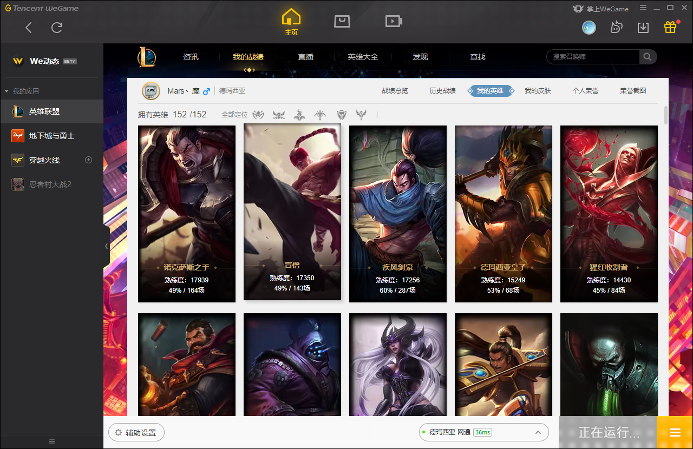Viewport: 693px width, 449px height.
Task: Open the 查找 tab
Action: coord(478,57)
